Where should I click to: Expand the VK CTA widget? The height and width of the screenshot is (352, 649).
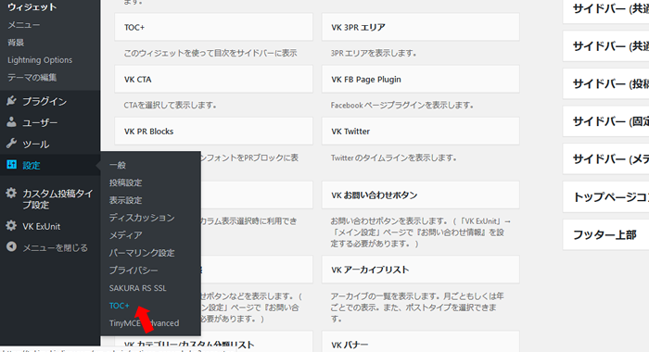(213, 79)
